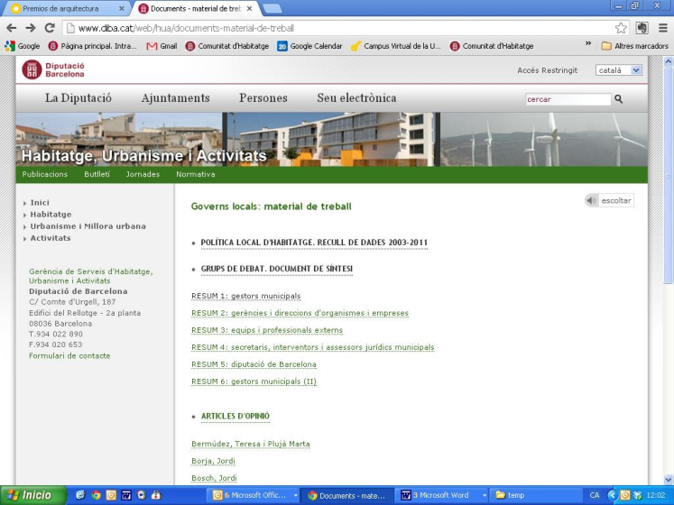Open the català language dropdown
674x505 pixels.
pos(619,70)
